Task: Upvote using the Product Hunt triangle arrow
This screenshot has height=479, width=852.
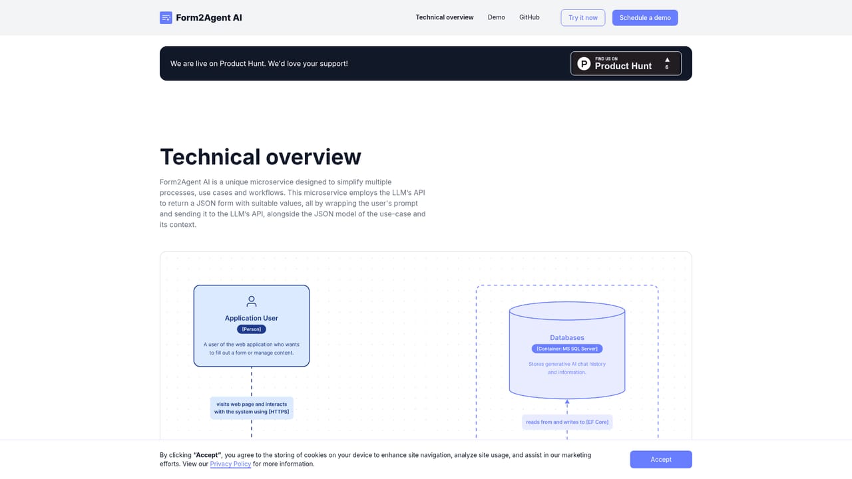Action: tap(667, 59)
